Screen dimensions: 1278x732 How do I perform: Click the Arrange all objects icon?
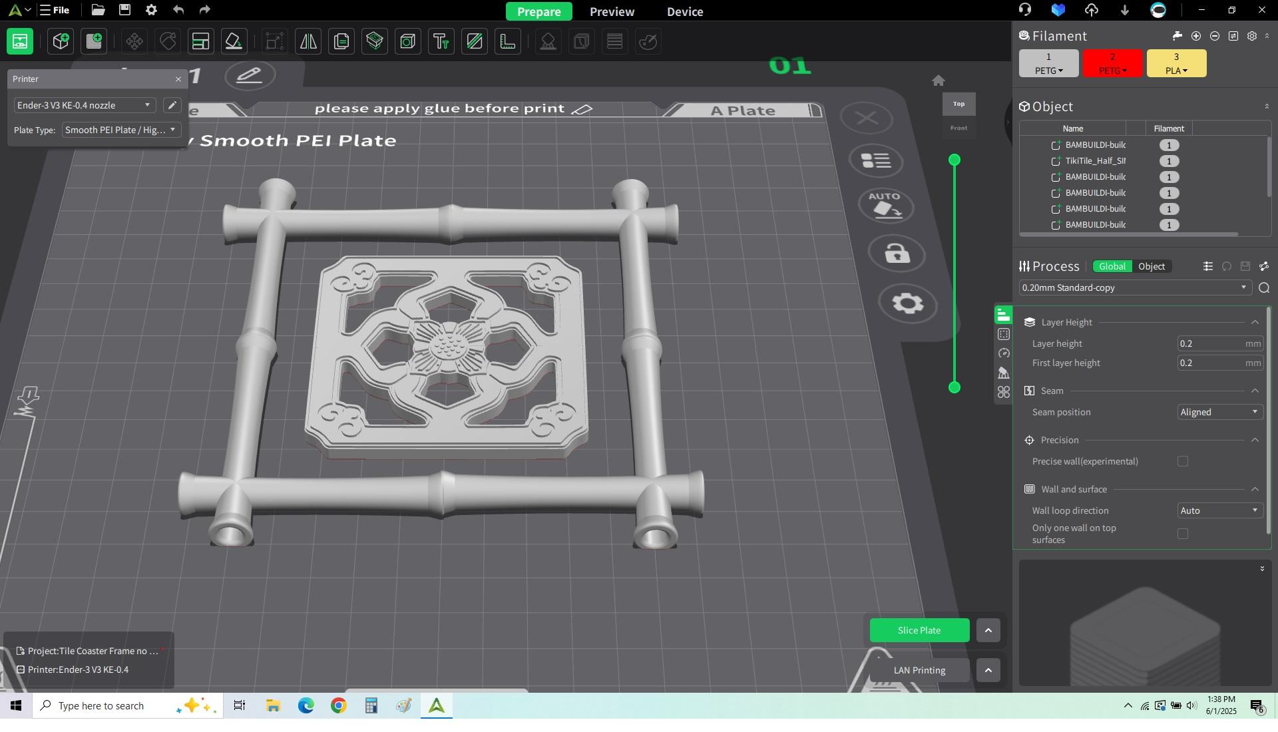(200, 41)
